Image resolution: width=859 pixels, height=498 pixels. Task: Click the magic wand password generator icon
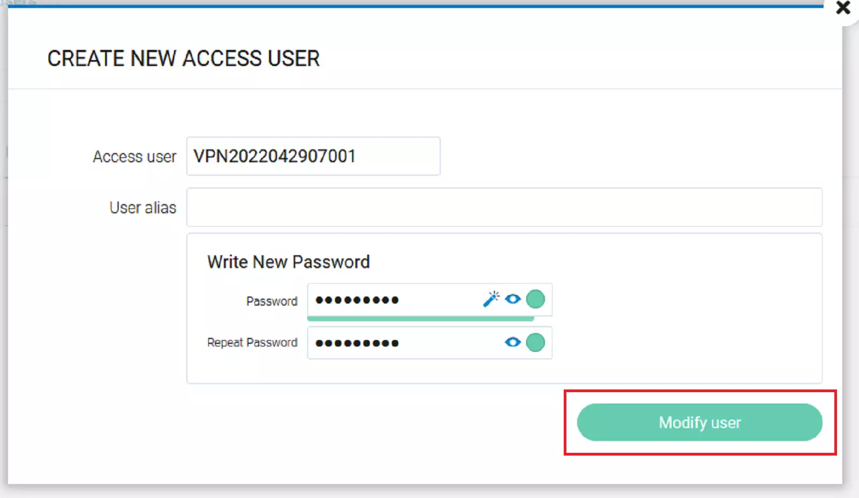click(x=491, y=299)
